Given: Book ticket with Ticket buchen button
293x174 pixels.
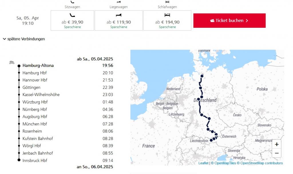Looking at the screenshot, I should [x=229, y=21].
